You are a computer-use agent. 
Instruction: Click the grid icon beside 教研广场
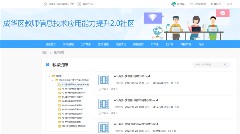tap(79, 4)
